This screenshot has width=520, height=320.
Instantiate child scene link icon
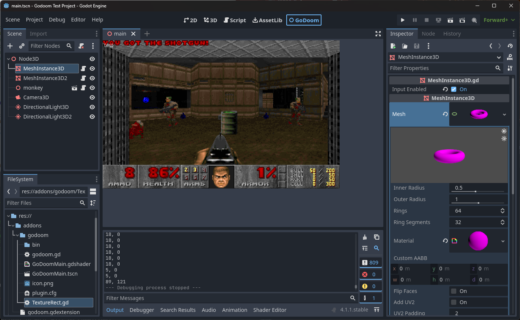(22, 46)
